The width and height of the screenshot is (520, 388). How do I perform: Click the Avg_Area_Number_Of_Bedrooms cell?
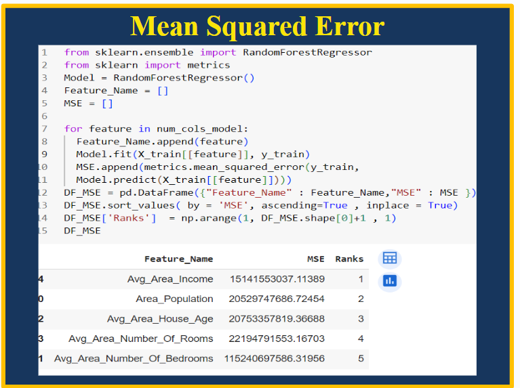[x=134, y=358]
